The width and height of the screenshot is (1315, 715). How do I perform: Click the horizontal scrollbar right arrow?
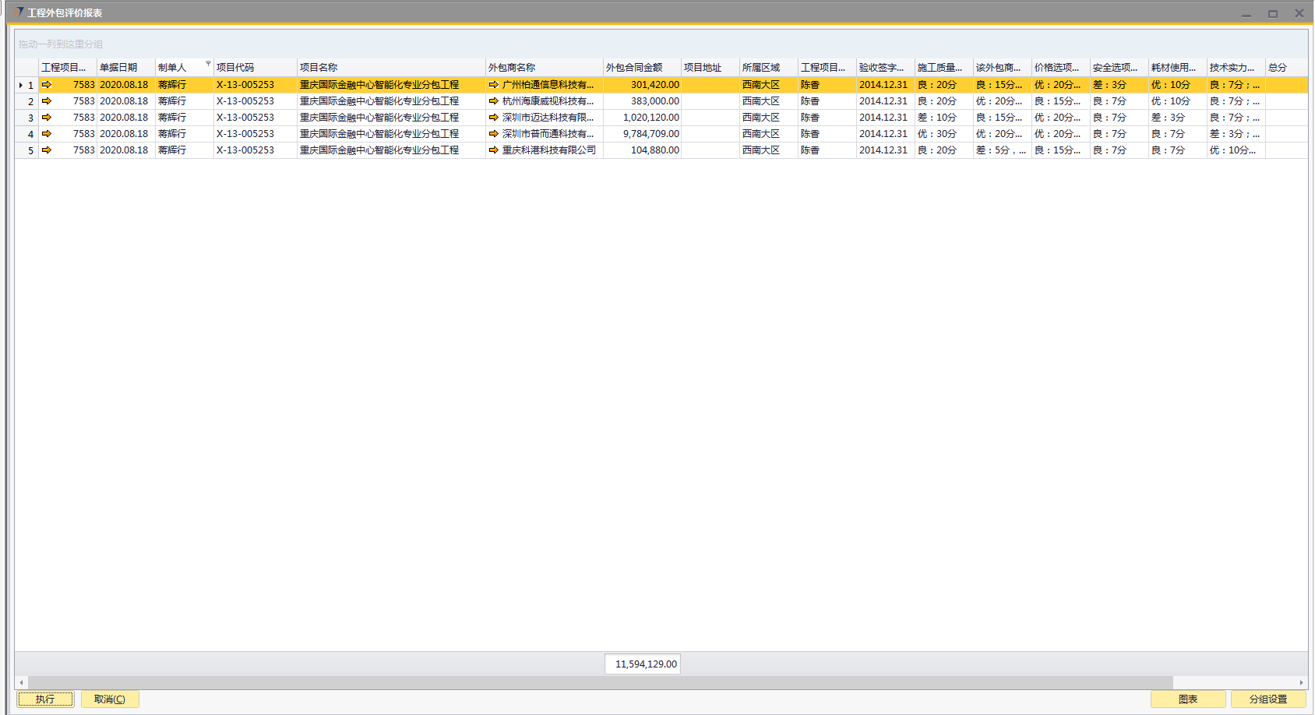coord(1301,683)
